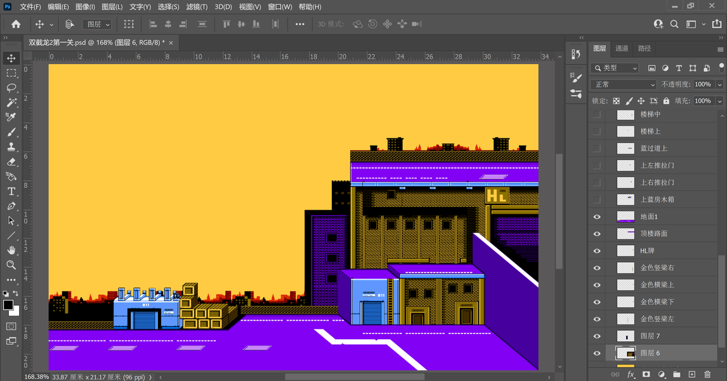
Task: Create a new group folder
Action: click(x=676, y=374)
